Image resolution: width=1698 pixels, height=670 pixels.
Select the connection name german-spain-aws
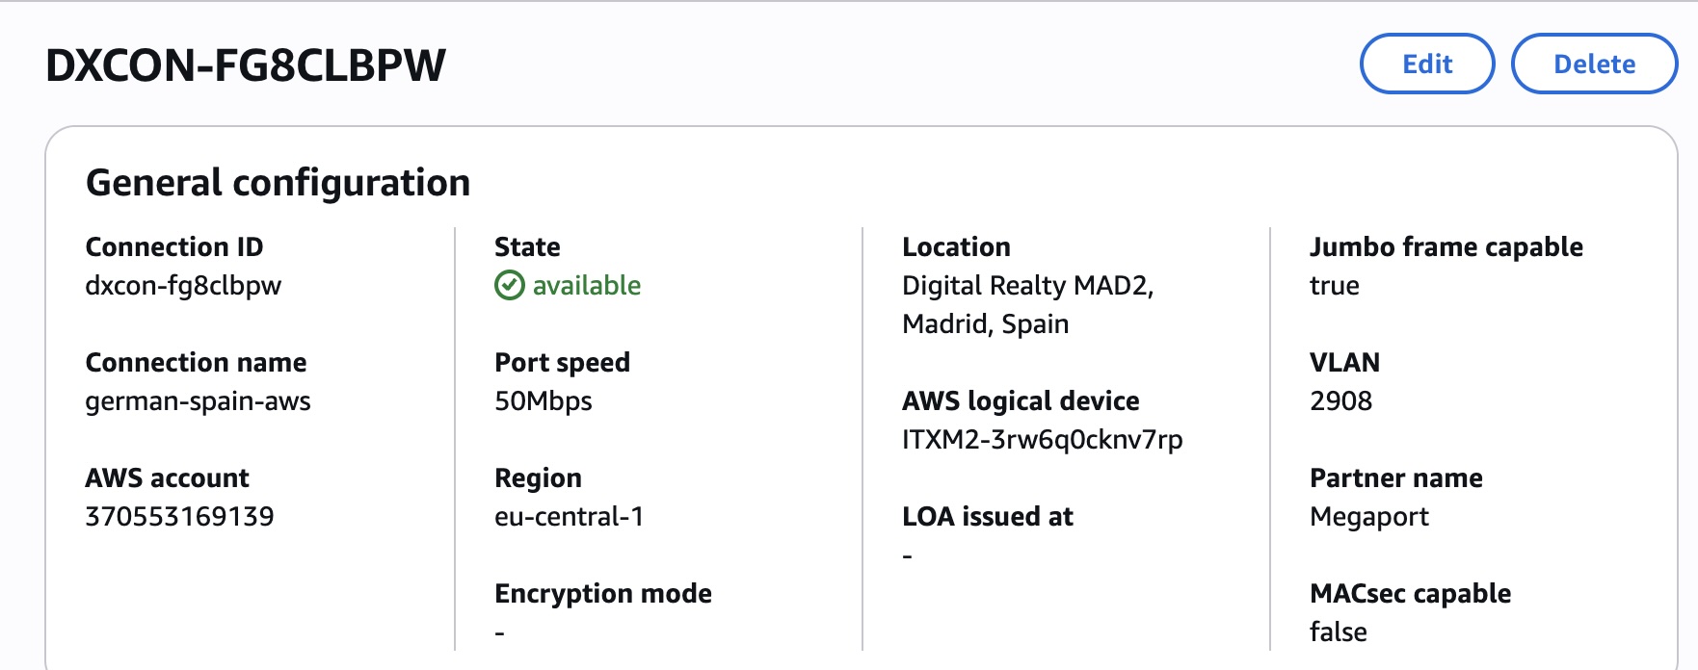click(199, 400)
